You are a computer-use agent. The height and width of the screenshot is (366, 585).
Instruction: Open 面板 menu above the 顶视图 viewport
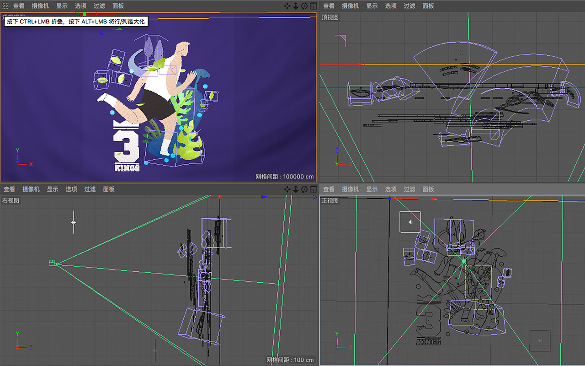coord(428,6)
